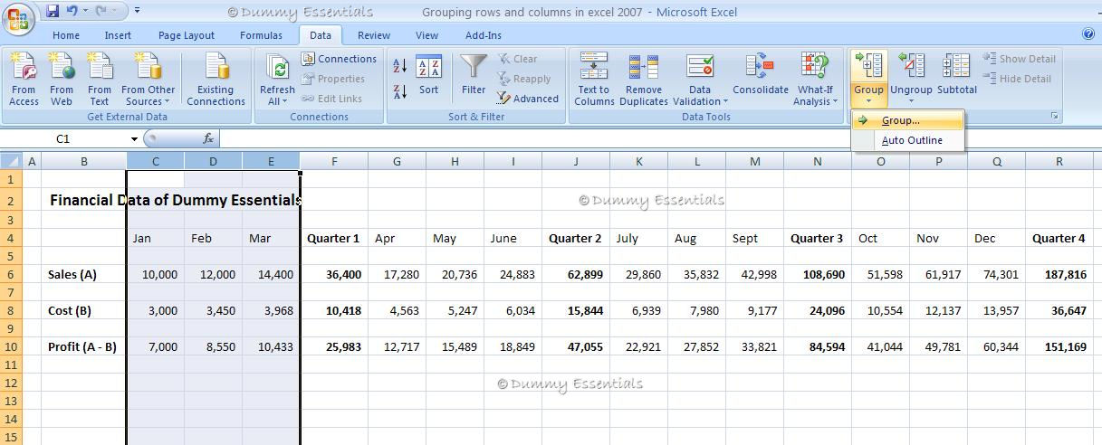The image size is (1102, 445).
Task: Click Reapply filter button
Action: click(523, 79)
